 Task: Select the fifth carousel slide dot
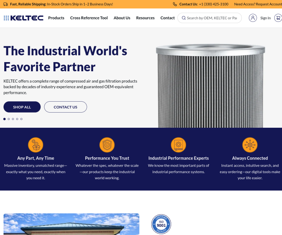[x=22, y=119]
